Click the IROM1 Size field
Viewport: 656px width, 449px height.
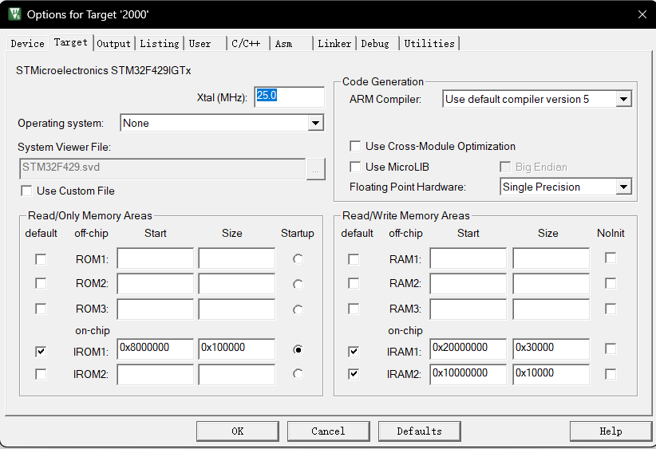pyautogui.click(x=237, y=349)
